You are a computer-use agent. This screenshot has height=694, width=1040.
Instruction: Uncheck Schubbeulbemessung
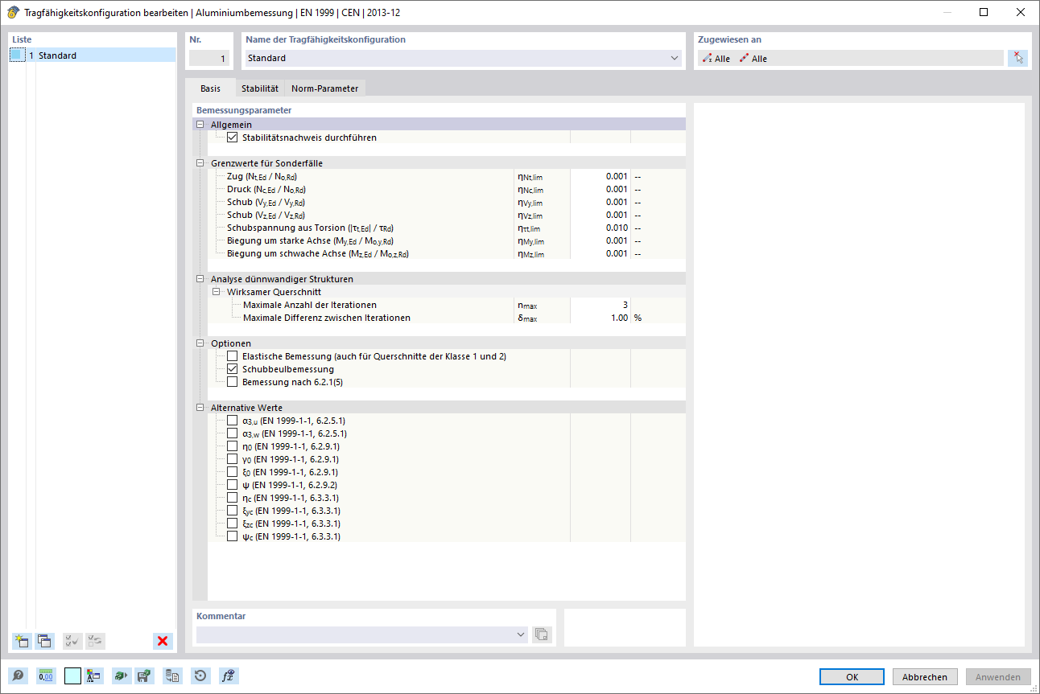[233, 369]
